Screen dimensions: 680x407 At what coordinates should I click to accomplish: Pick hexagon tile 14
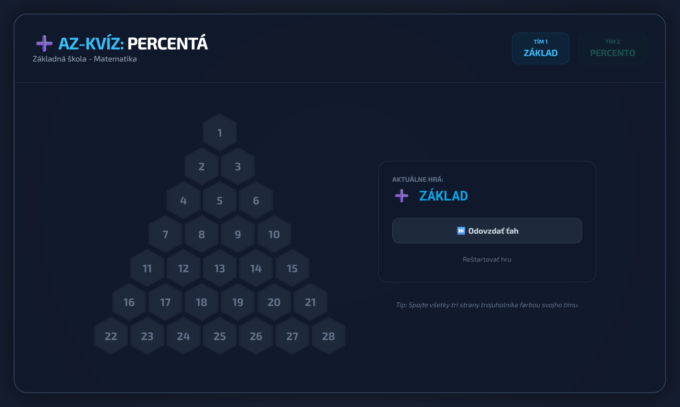coord(256,268)
